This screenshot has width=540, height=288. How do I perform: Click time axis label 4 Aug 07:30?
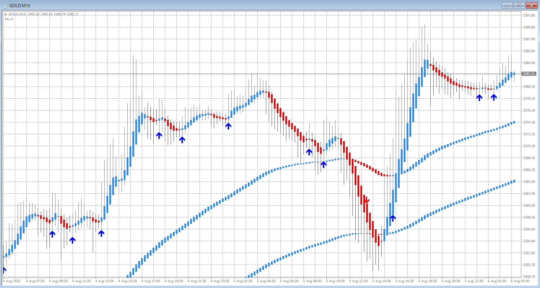[35, 281]
